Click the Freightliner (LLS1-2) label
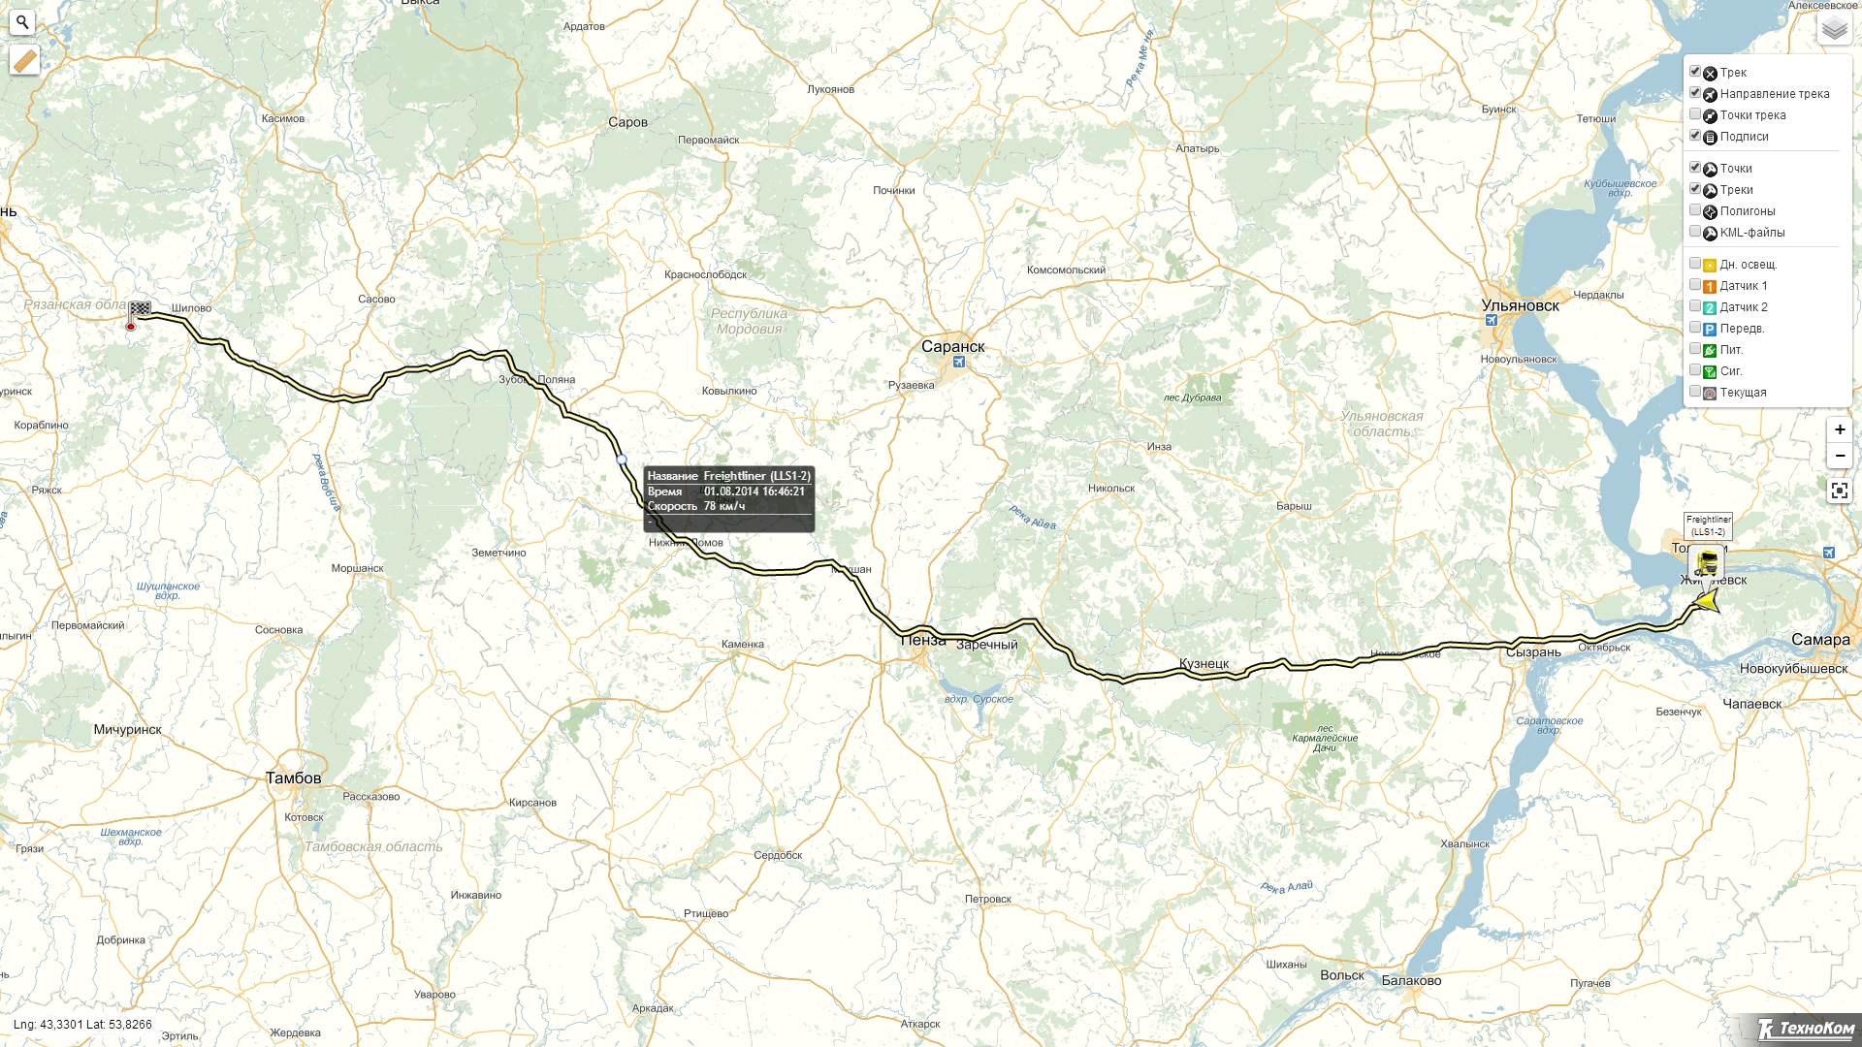This screenshot has width=1862, height=1047. tap(1708, 525)
